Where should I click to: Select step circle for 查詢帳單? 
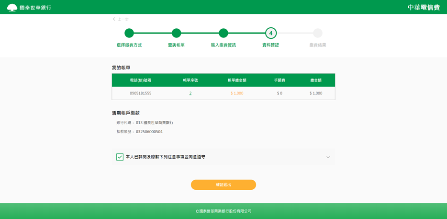(177, 33)
